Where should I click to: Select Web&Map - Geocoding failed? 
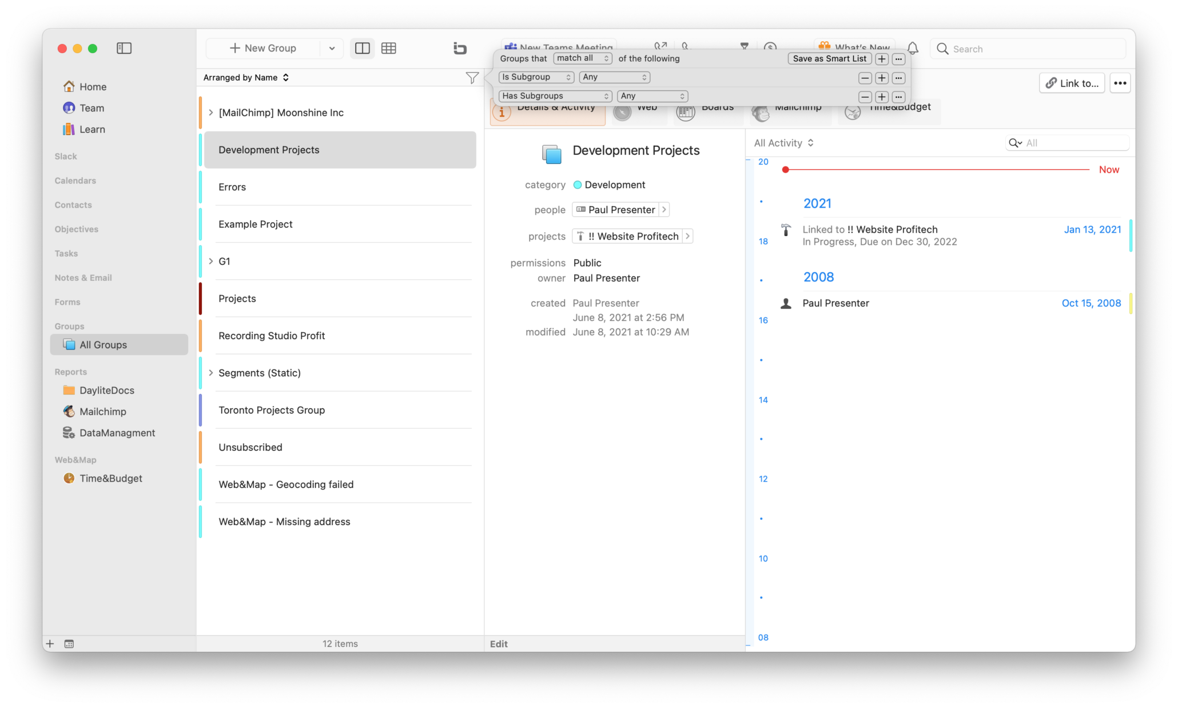(340, 484)
